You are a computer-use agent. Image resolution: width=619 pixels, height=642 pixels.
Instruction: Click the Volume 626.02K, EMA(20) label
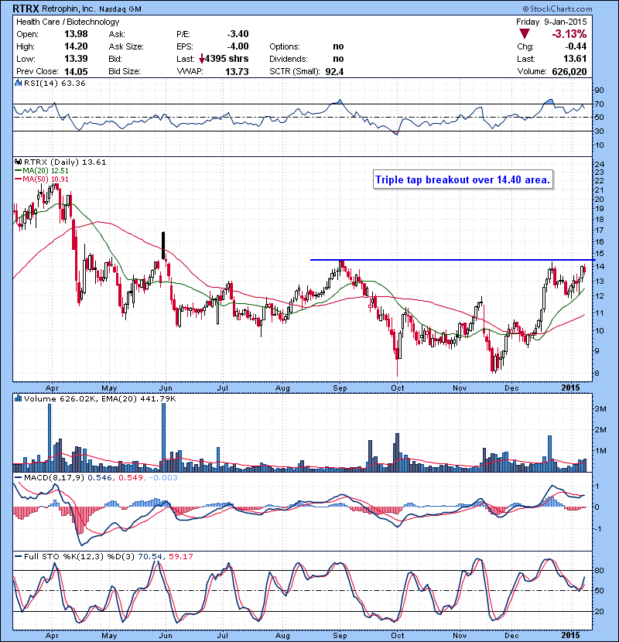100,399
